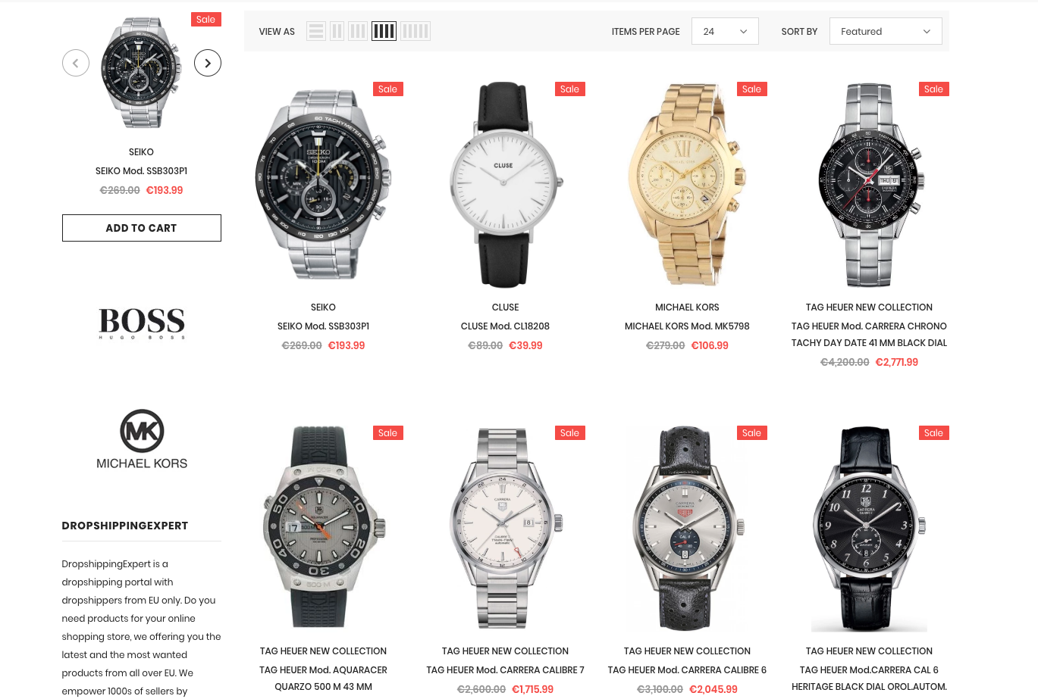1038x699 pixels.
Task: View the white-dial CLUSE watch image
Action: tap(505, 185)
